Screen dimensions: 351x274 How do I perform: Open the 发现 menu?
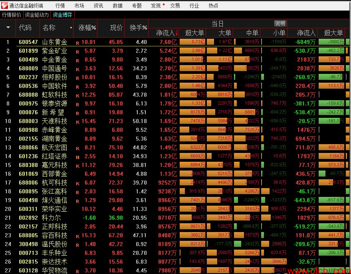click(x=156, y=6)
